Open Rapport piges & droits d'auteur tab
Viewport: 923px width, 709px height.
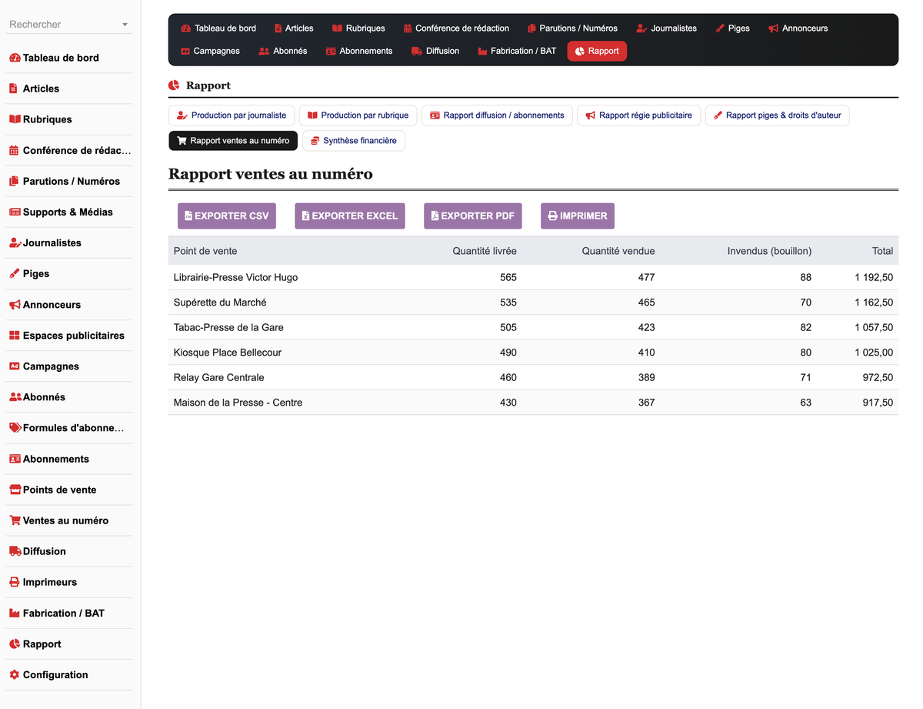click(x=777, y=115)
